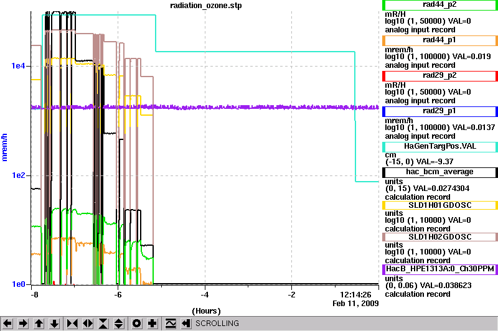Click the Feb 11, 2009 date label
Screen dimensions: 498x331
pyautogui.click(x=355, y=304)
